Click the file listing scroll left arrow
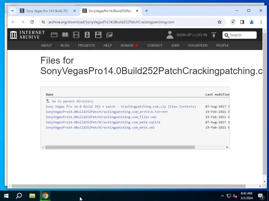Screen dimensions: 269x201 tap(43, 147)
